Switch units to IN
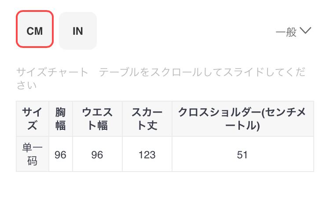330x223 pixels. pos(78,31)
